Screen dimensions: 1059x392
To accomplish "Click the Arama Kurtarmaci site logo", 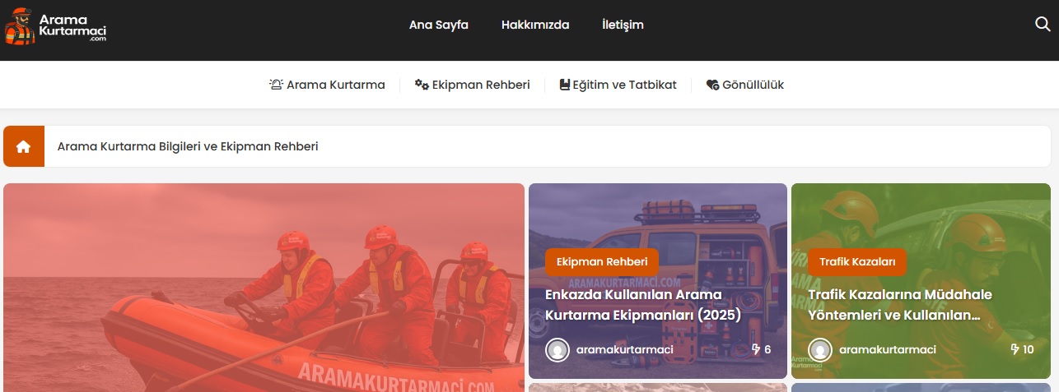I will [x=56, y=26].
